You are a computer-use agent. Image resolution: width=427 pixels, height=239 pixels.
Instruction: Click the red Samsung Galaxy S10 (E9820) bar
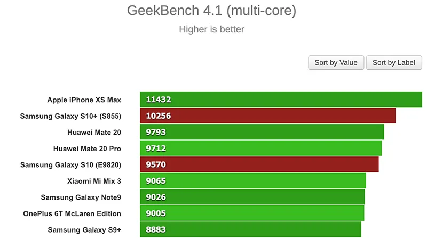(x=259, y=165)
